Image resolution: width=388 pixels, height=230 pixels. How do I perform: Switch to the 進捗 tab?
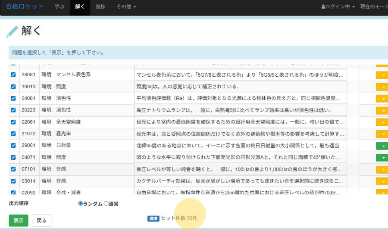pyautogui.click(x=100, y=7)
